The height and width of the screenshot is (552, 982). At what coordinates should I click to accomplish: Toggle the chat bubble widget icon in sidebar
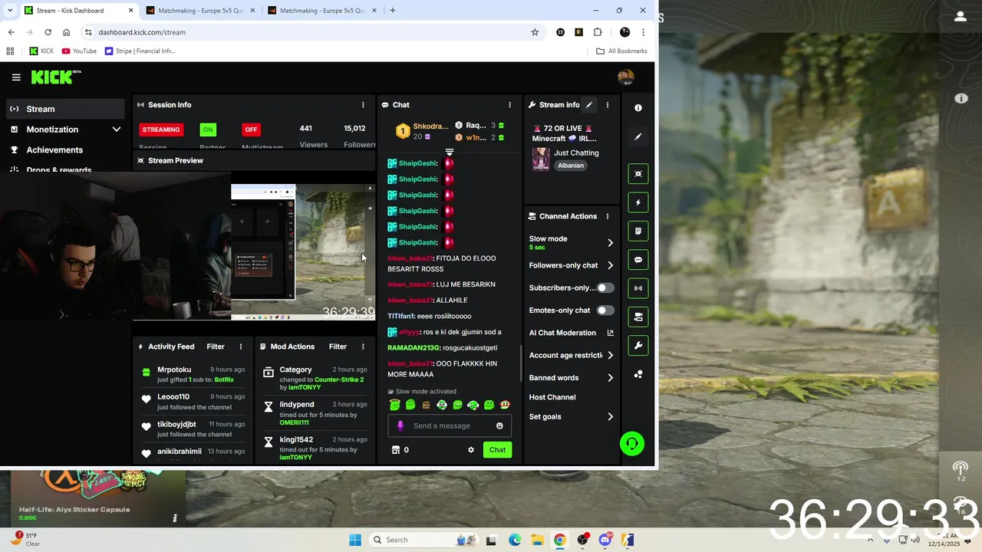(638, 260)
